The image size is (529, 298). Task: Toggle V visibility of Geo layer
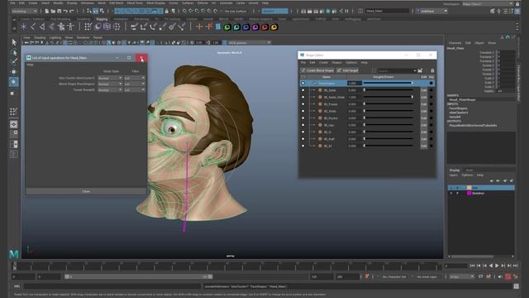(451, 188)
